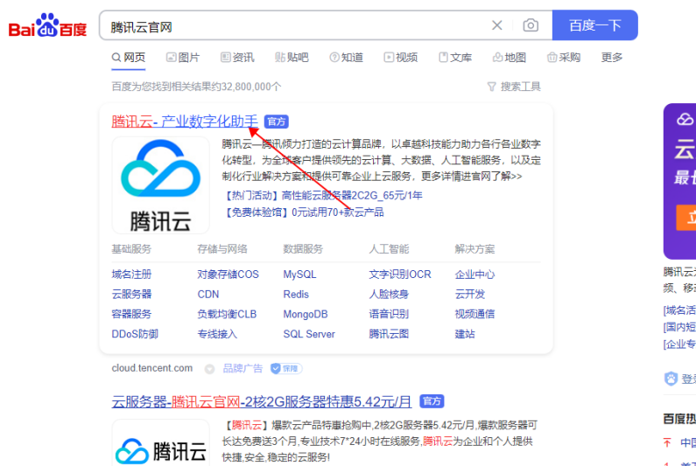Screen dimensions: 696x466
Task: Open the 语音识别 link
Action: coord(389,315)
